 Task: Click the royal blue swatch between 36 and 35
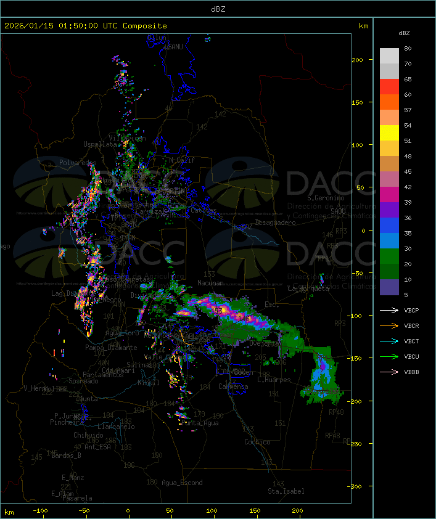pyautogui.click(x=389, y=225)
